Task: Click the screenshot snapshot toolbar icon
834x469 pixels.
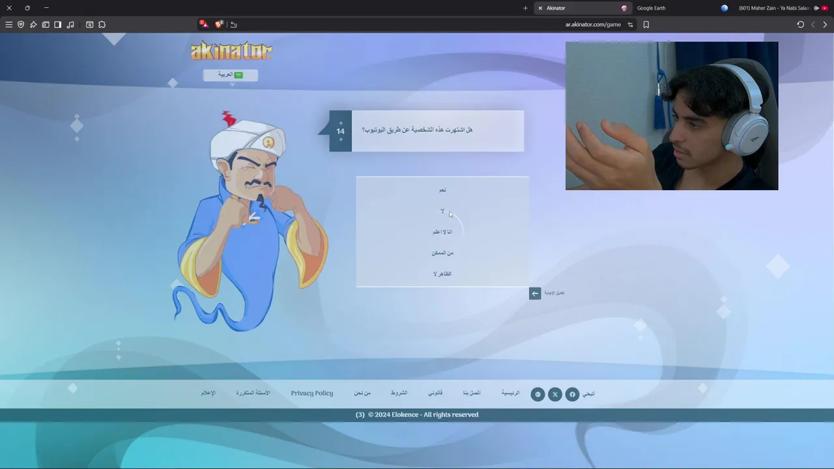Action: pos(90,25)
